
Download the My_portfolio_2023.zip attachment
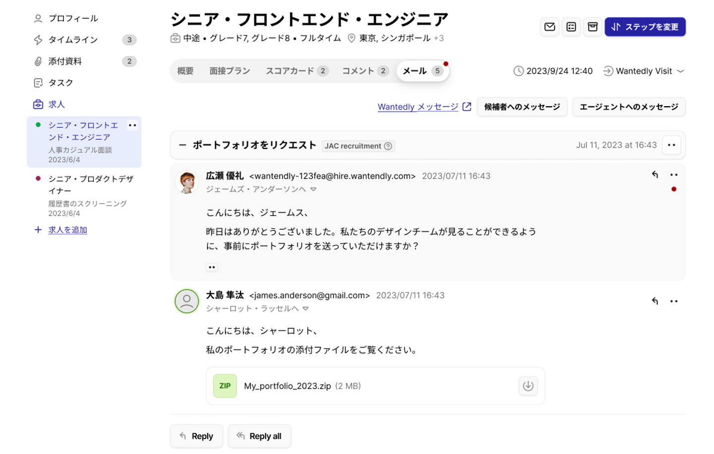tap(528, 386)
